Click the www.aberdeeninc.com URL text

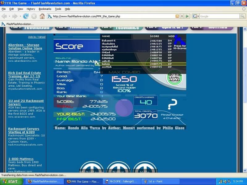coord(23,61)
